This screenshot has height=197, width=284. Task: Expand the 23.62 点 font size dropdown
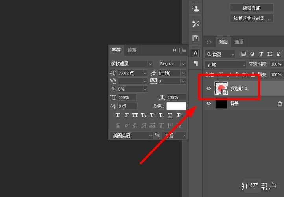coord(145,73)
